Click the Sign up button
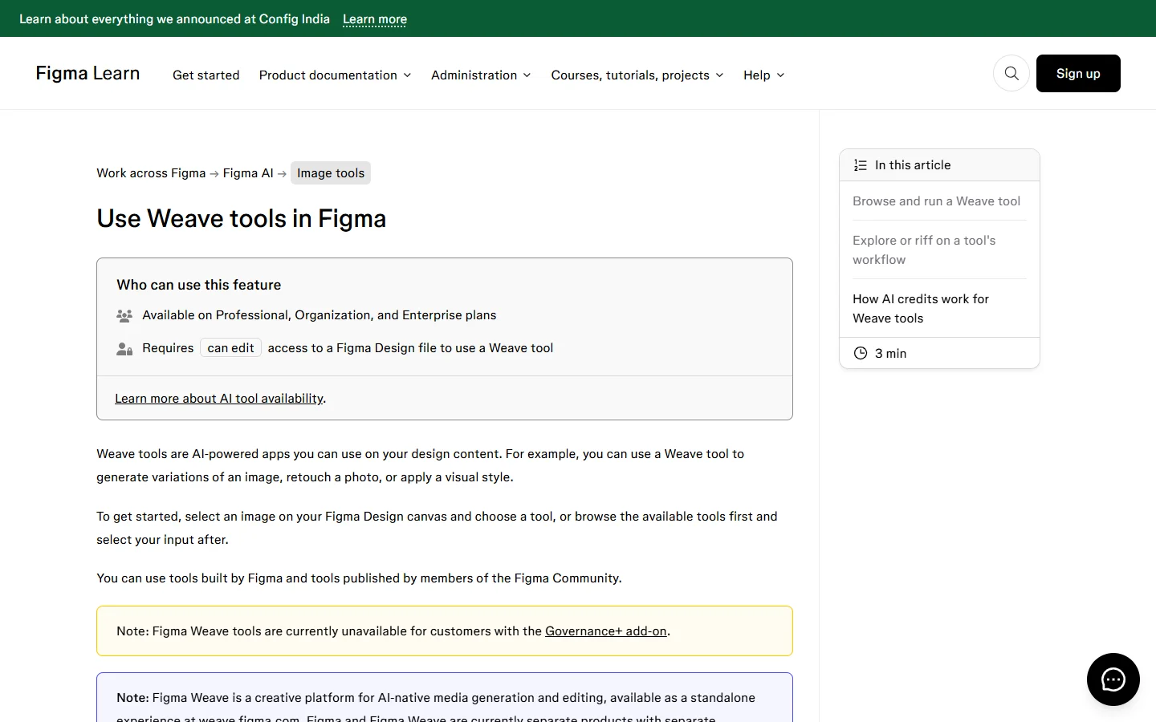 [1078, 74]
